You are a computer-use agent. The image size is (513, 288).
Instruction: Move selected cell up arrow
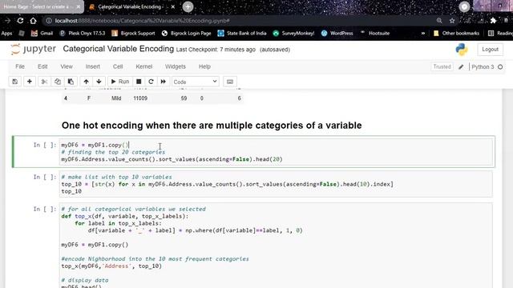click(86, 82)
